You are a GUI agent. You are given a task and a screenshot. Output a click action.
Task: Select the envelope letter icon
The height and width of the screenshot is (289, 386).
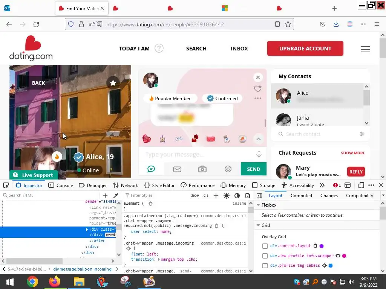pyautogui.click(x=177, y=169)
